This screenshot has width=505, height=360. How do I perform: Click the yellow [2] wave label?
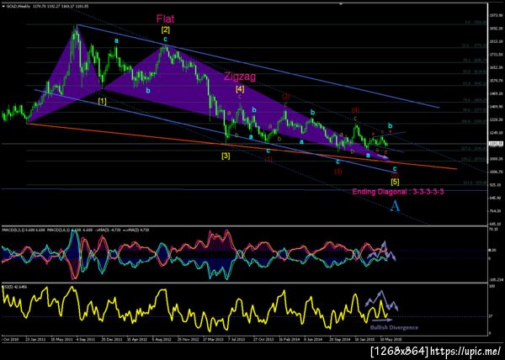[166, 30]
